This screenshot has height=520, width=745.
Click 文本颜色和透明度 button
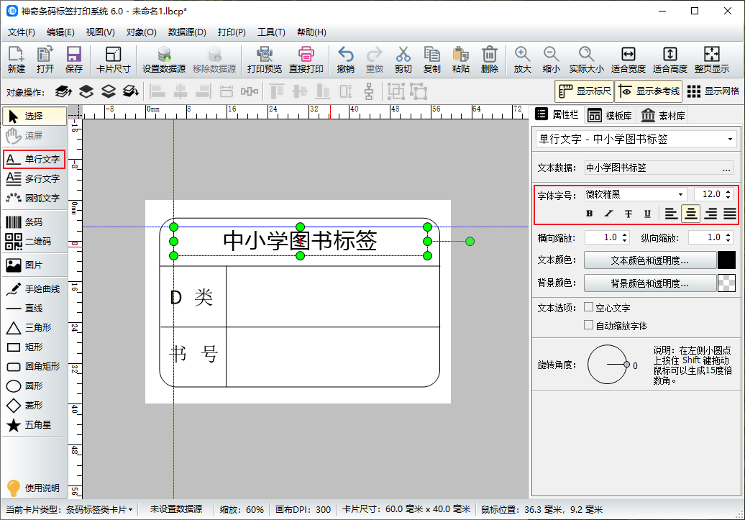tap(650, 260)
